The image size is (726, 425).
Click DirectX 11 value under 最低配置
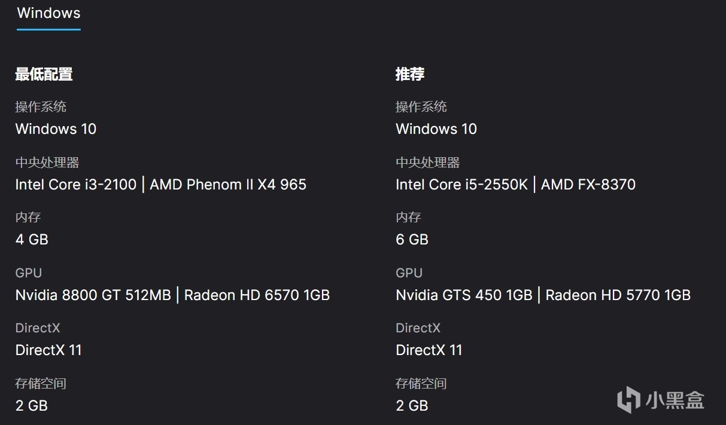(48, 350)
